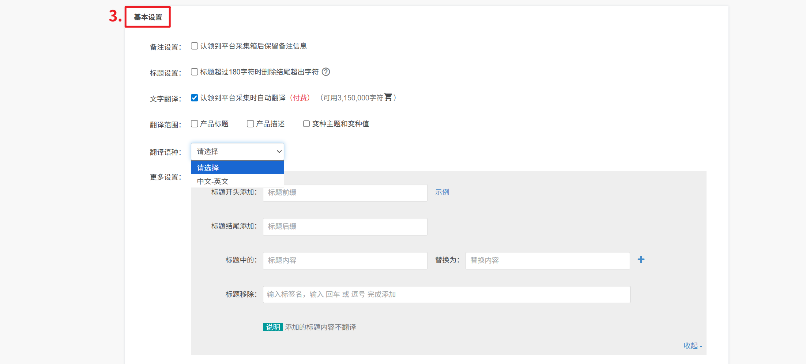Tick the 变种主题和变种值 checkbox
Screen dimensions: 806x364
[x=306, y=124]
